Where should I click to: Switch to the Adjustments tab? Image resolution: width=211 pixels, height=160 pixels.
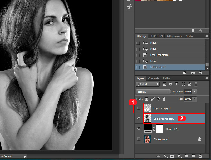174,36
